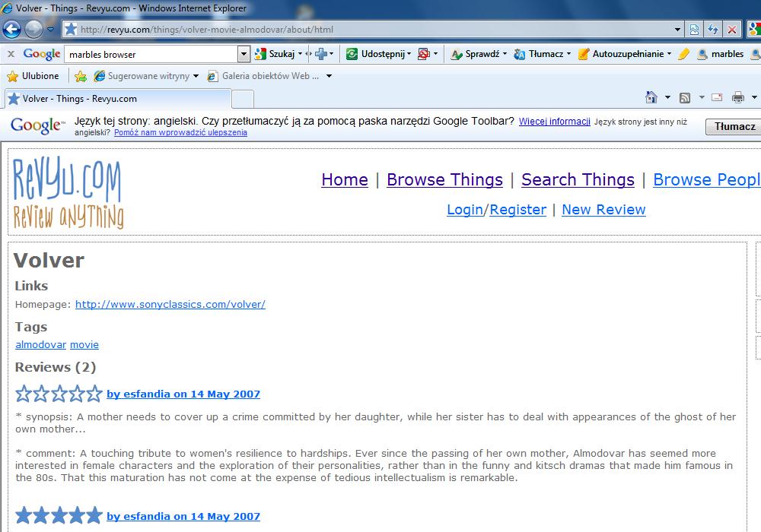Expand the Galeria obiektów Web dropdown arrow
This screenshot has width=761, height=532.
click(x=329, y=76)
